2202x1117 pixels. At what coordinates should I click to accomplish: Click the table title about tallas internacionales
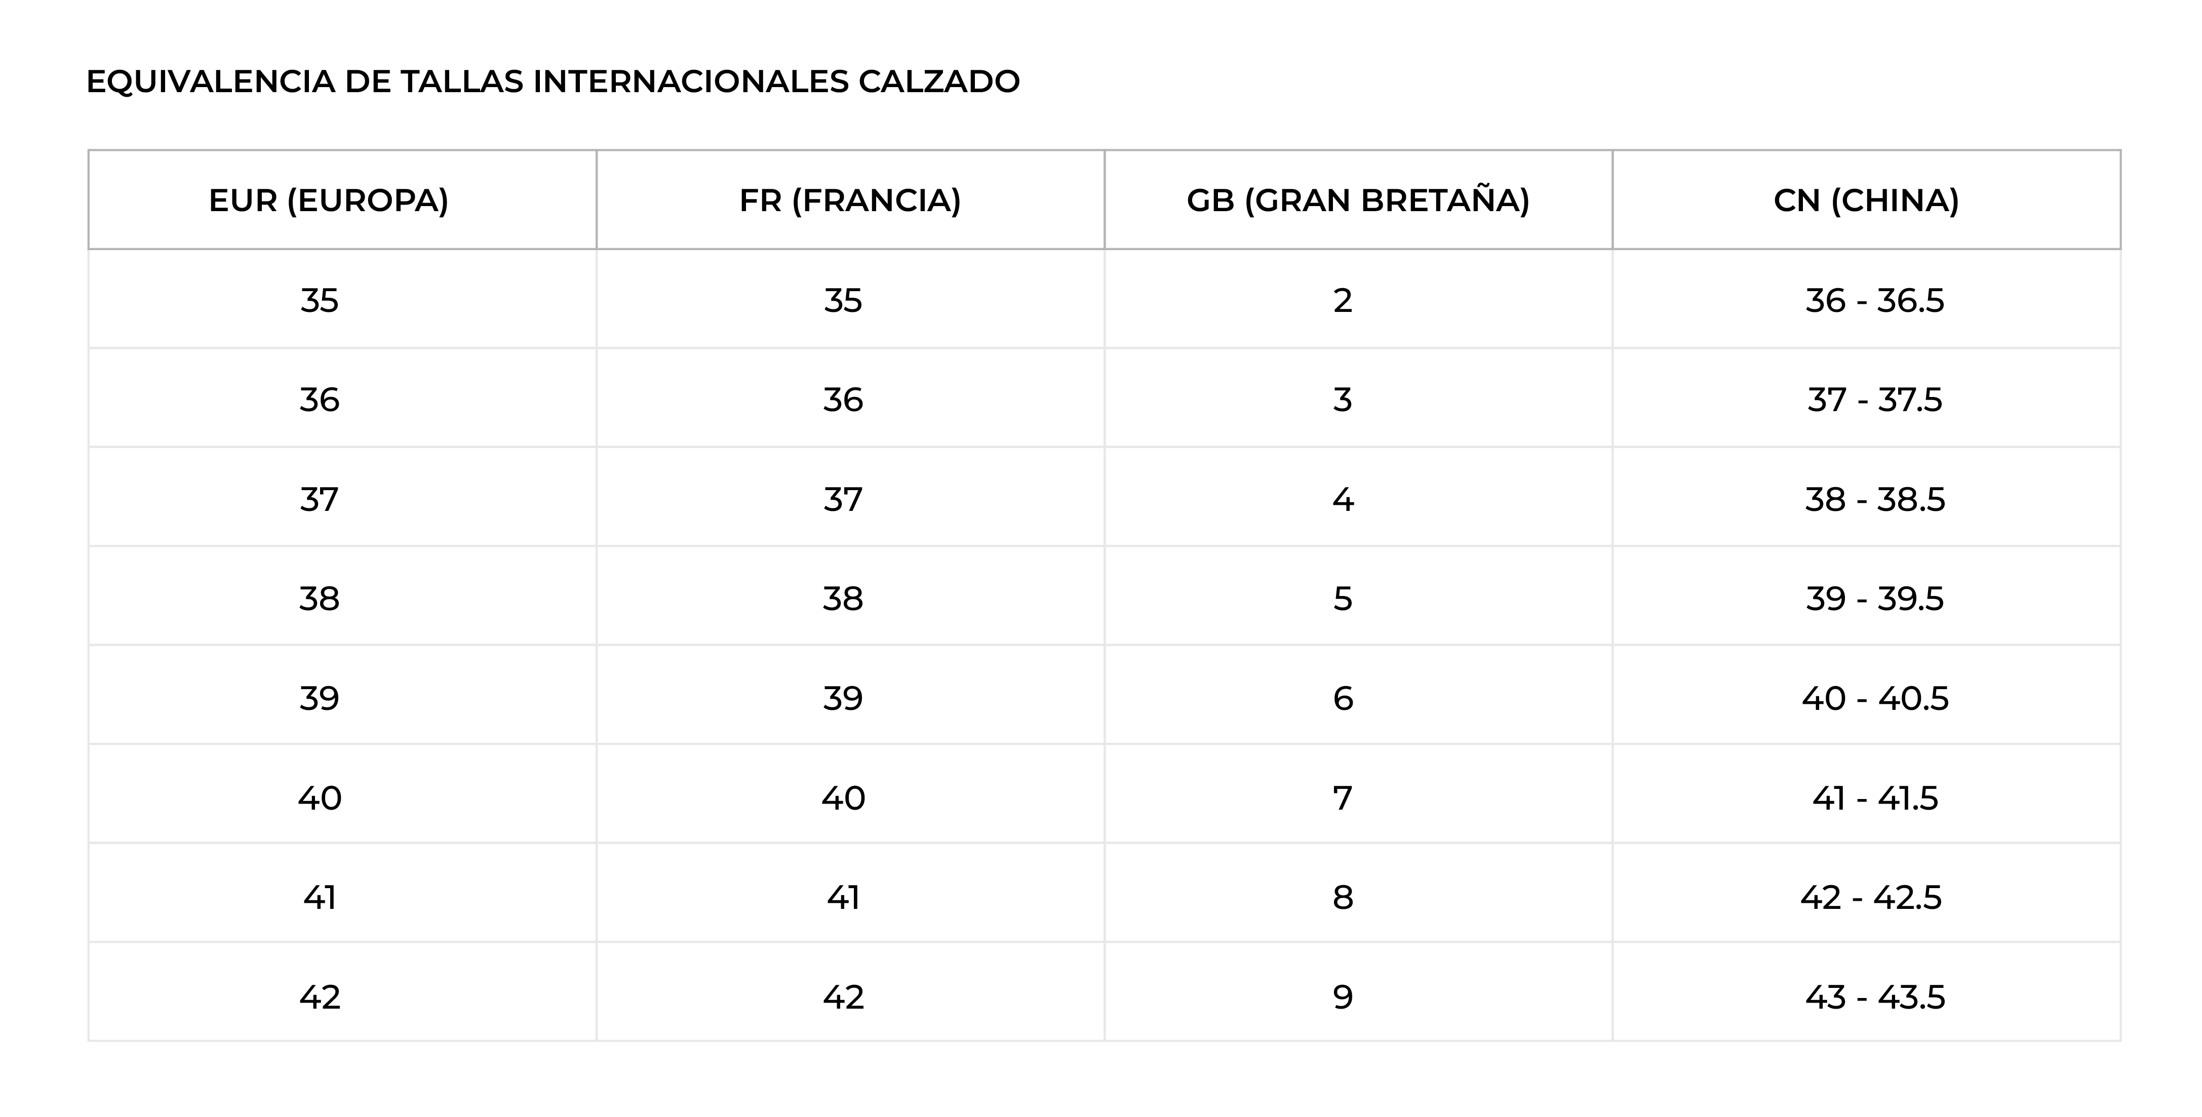(x=553, y=82)
